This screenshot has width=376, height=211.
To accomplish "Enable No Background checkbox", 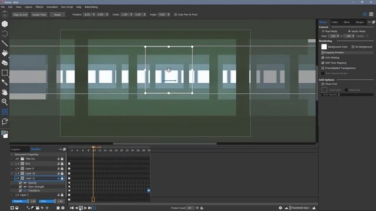I will [x=353, y=47].
